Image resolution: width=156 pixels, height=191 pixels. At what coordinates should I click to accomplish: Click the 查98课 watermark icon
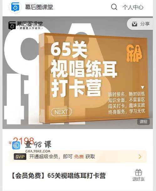(x=16, y=145)
